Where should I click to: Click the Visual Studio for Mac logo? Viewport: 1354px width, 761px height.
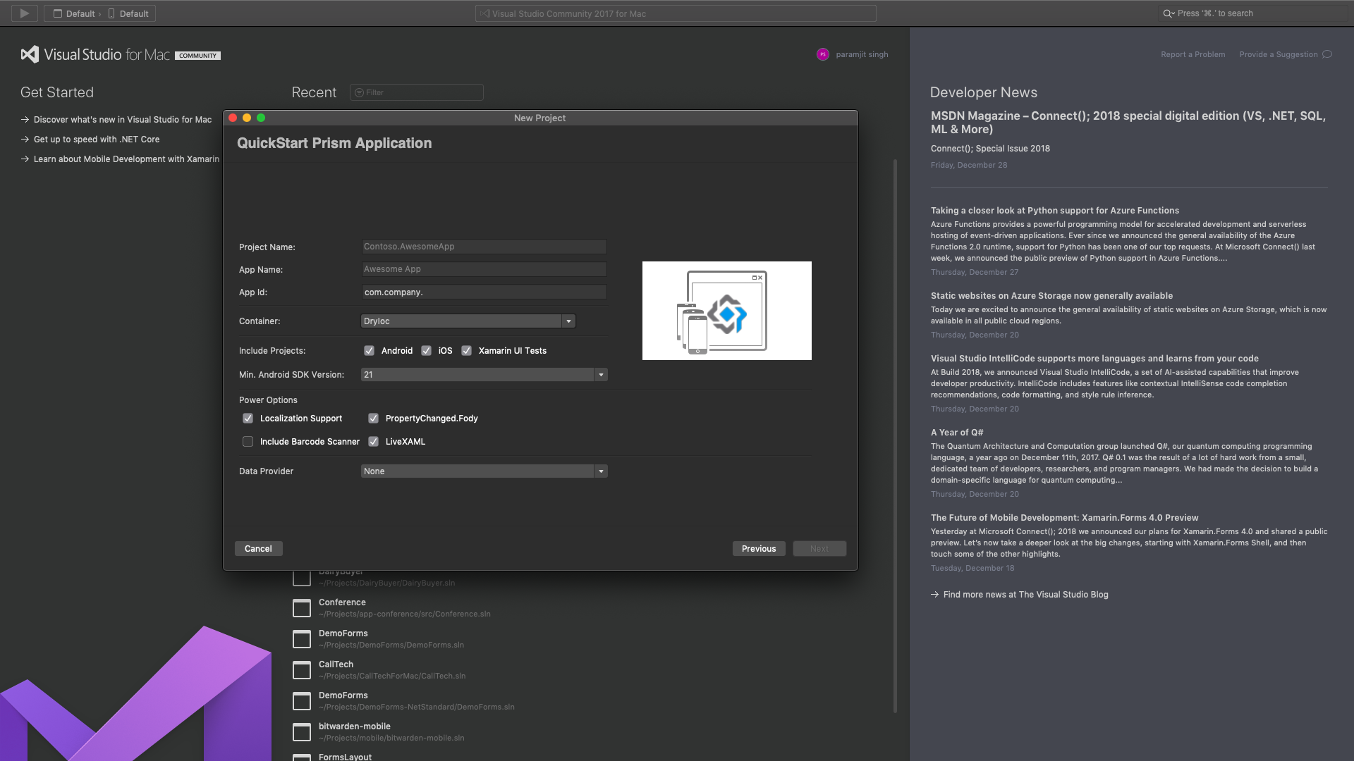click(30, 55)
